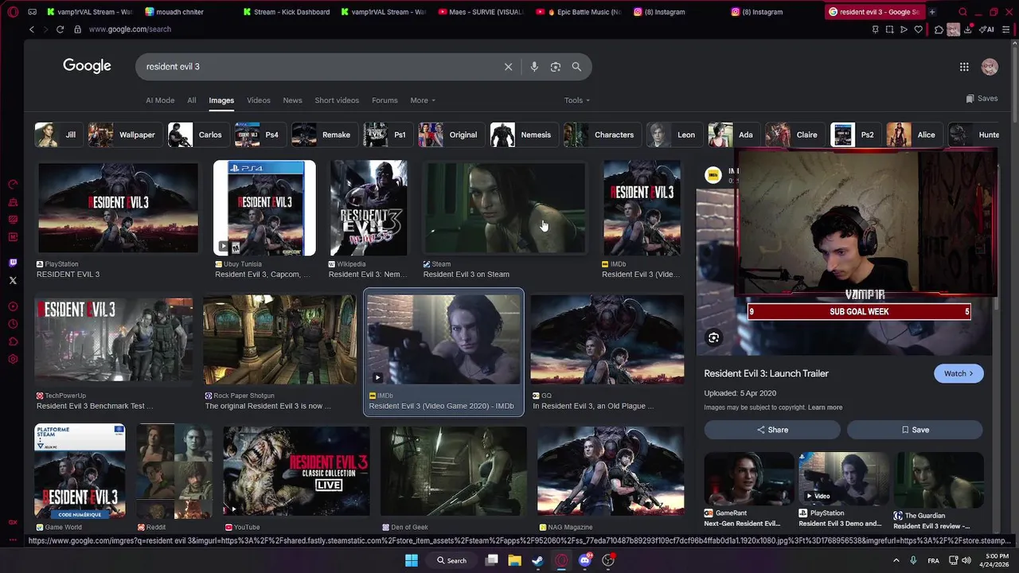The width and height of the screenshot is (1019, 573).
Task: Open history clock icon in sidebar
Action: pos(13,324)
